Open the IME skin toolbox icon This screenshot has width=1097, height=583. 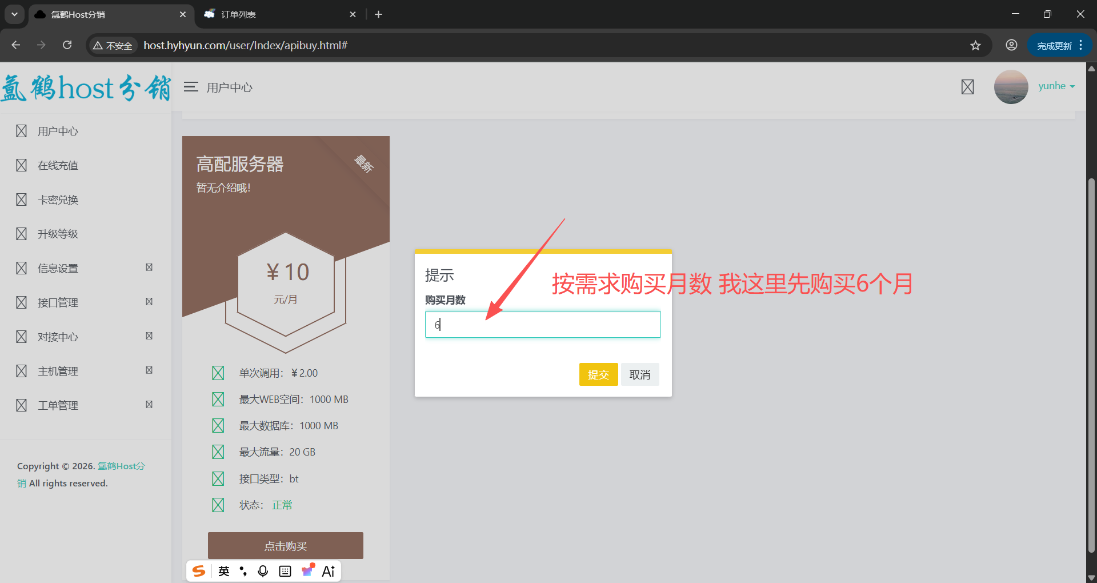tap(308, 570)
